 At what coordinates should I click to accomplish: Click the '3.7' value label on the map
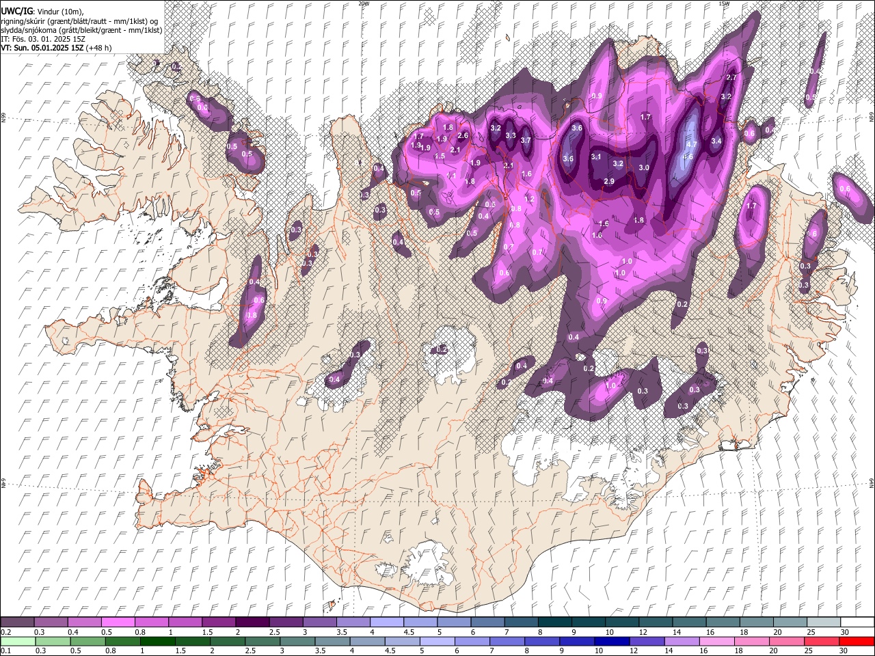coord(526,141)
